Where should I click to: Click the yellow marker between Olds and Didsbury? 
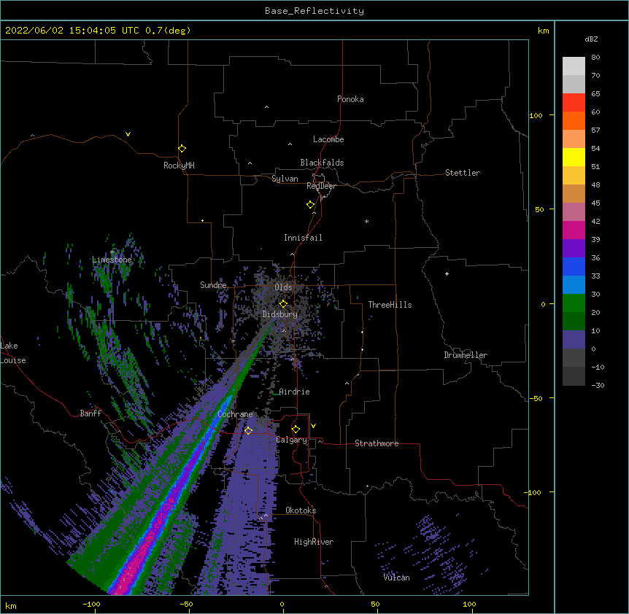[283, 304]
